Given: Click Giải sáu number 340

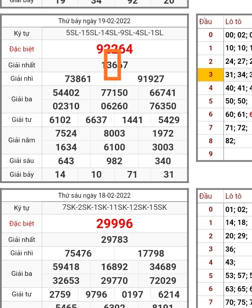Looking at the screenshot, I should coord(163,161).
